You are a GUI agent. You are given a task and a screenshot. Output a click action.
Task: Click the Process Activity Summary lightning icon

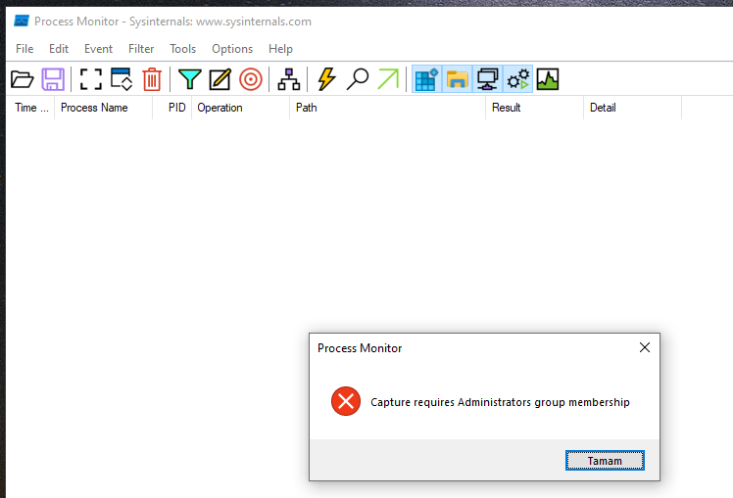(326, 79)
